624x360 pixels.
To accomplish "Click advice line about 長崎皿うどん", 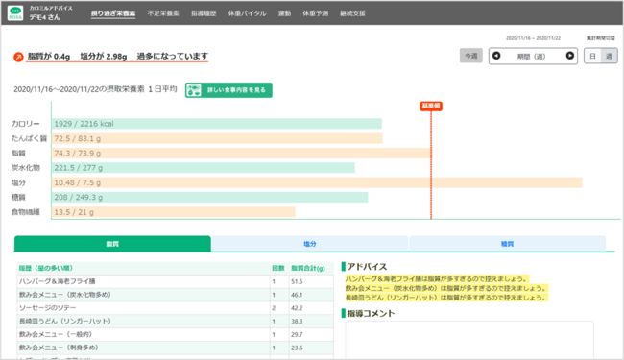I will pos(446,298).
